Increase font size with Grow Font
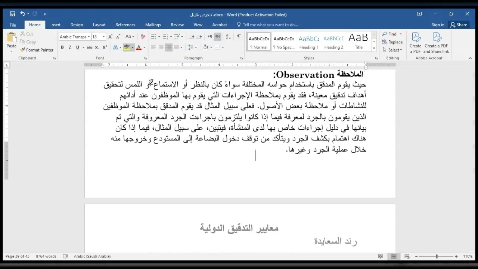 (111, 37)
